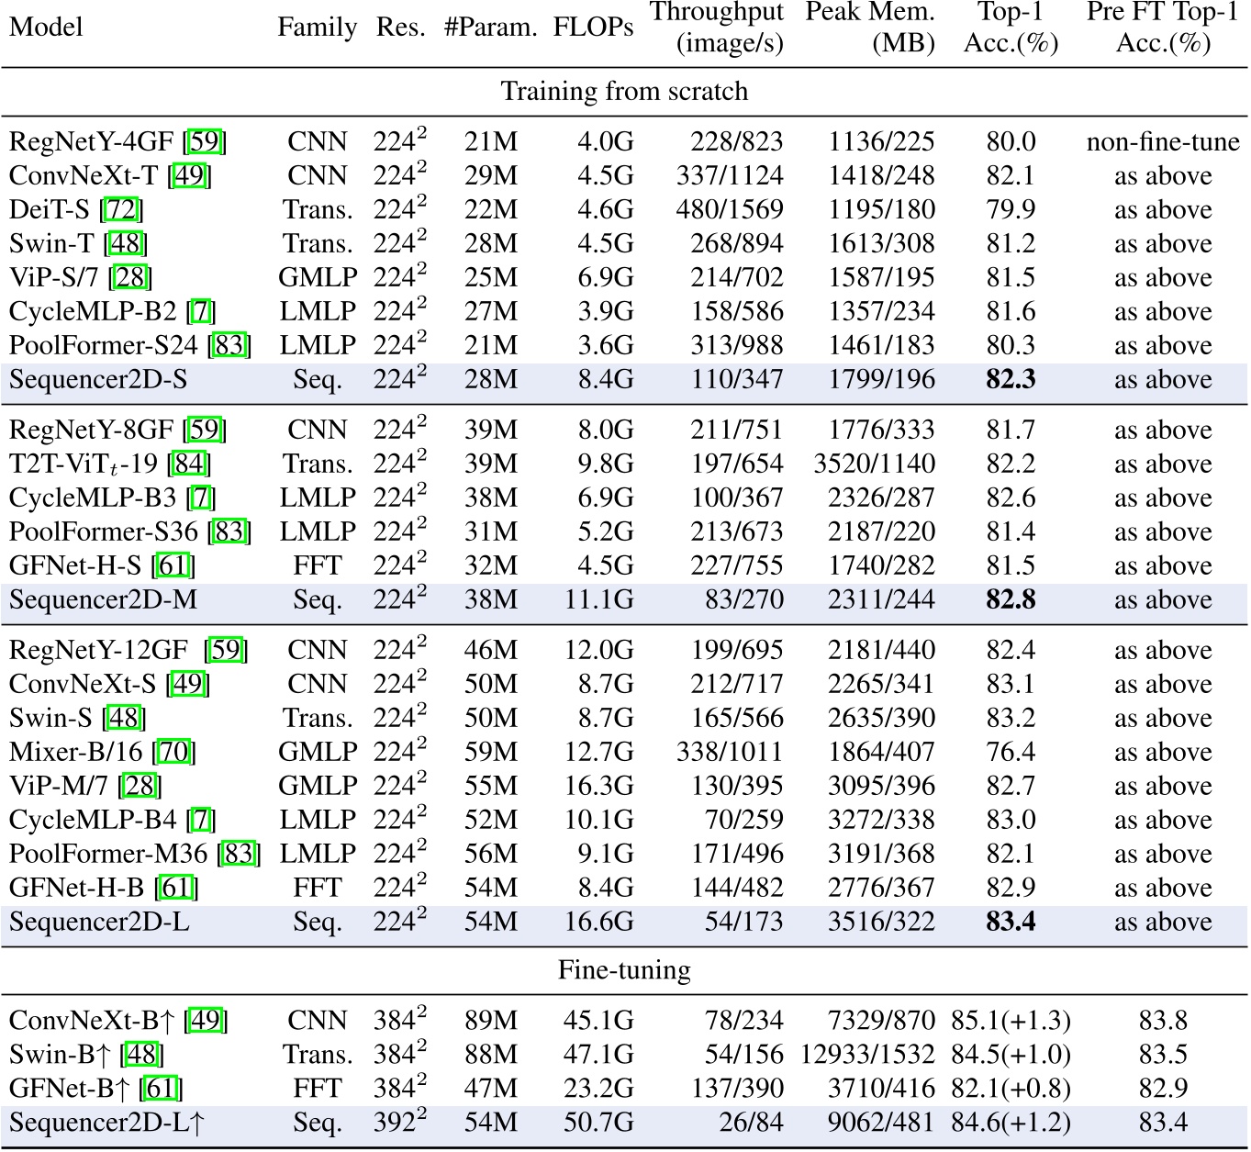Image resolution: width=1251 pixels, height=1152 pixels.
Task: Click the Fine-tuning section heading
Action: (624, 971)
